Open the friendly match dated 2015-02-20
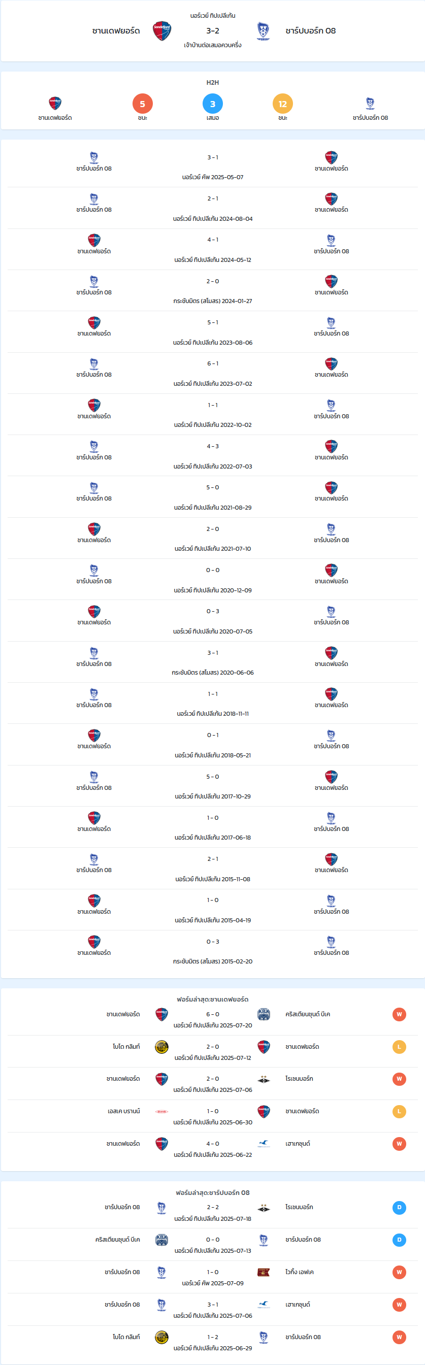 point(212,951)
